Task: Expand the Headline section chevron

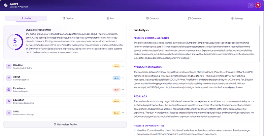Action: 123,66
